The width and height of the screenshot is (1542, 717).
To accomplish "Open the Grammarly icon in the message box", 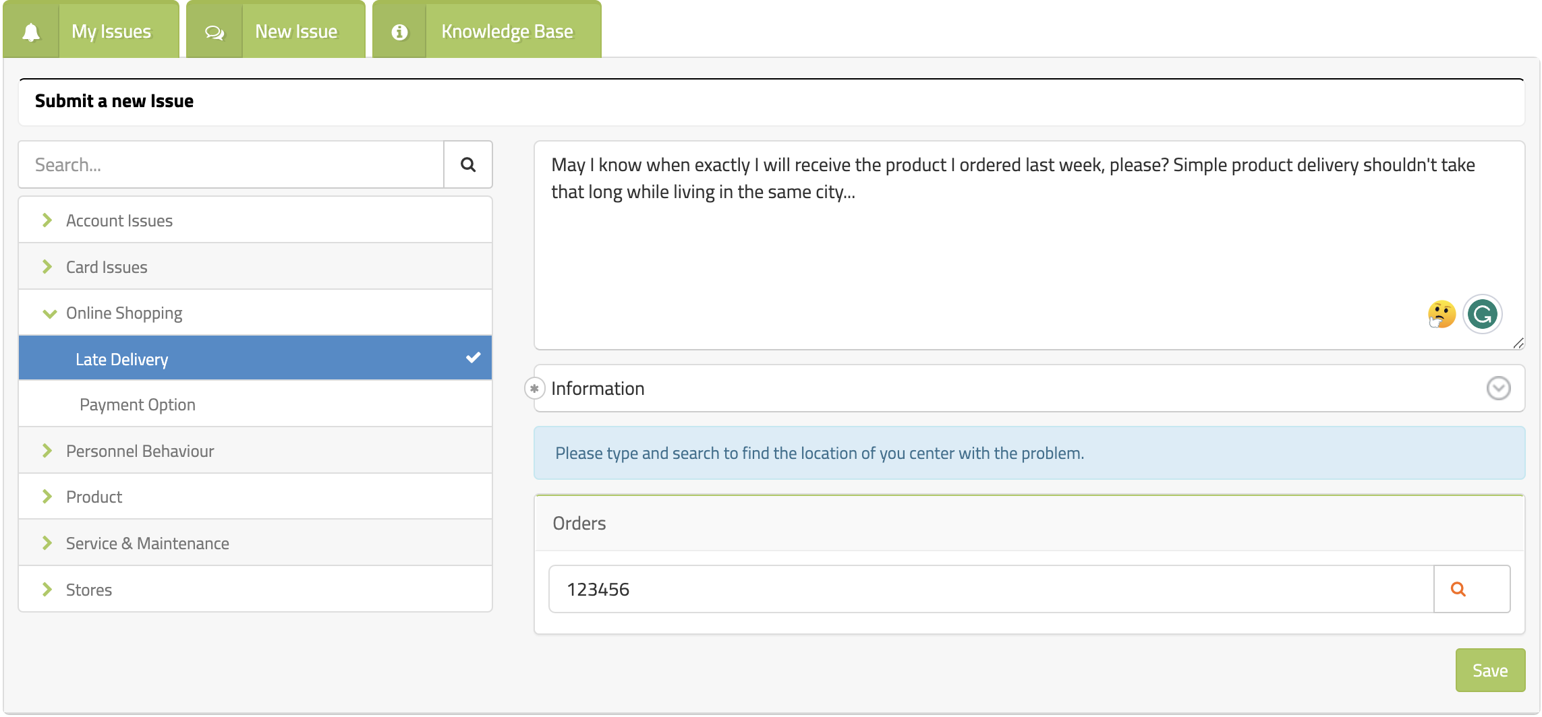I will [1482, 313].
